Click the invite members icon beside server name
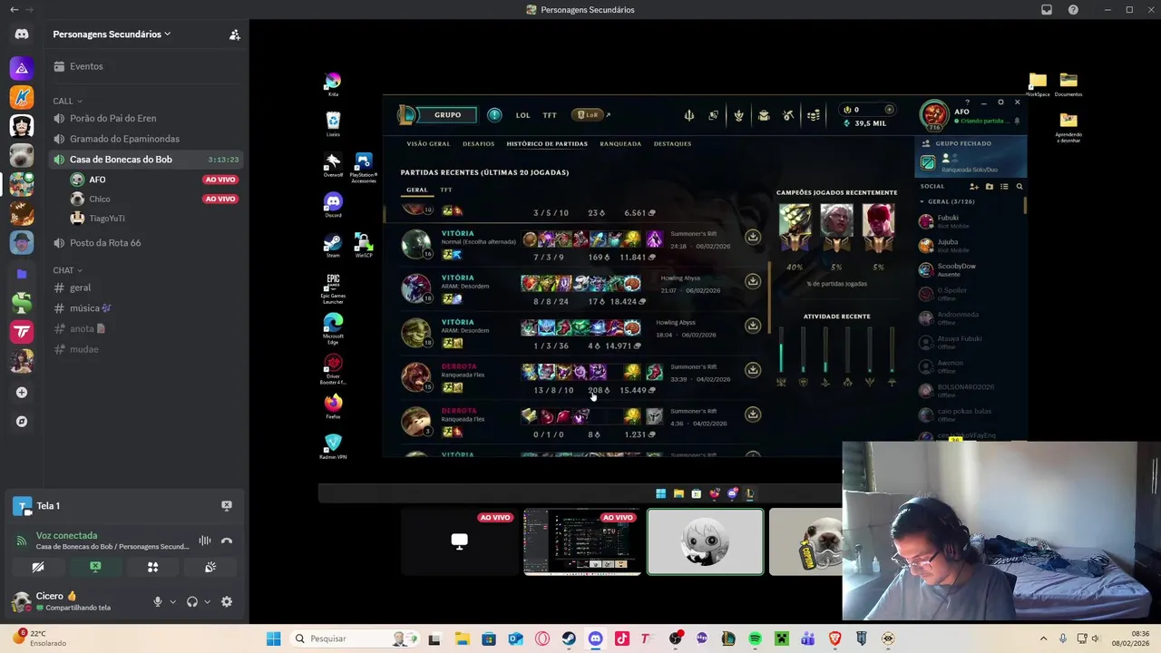Image resolution: width=1161 pixels, height=653 pixels. click(x=234, y=34)
